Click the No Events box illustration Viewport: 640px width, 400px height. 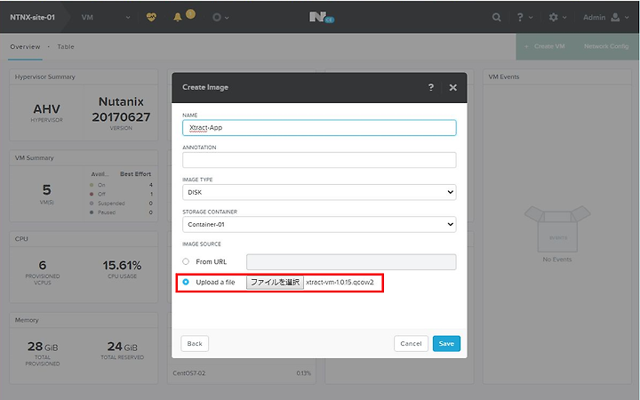[557, 228]
